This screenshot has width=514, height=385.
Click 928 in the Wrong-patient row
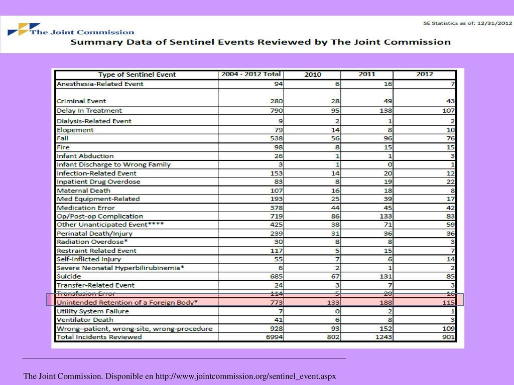277,328
